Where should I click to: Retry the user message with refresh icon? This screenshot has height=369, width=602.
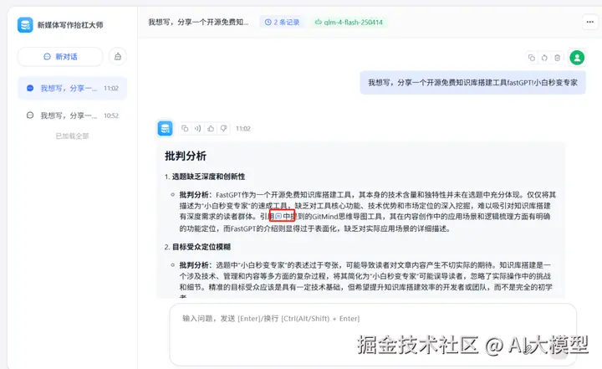pos(544,58)
